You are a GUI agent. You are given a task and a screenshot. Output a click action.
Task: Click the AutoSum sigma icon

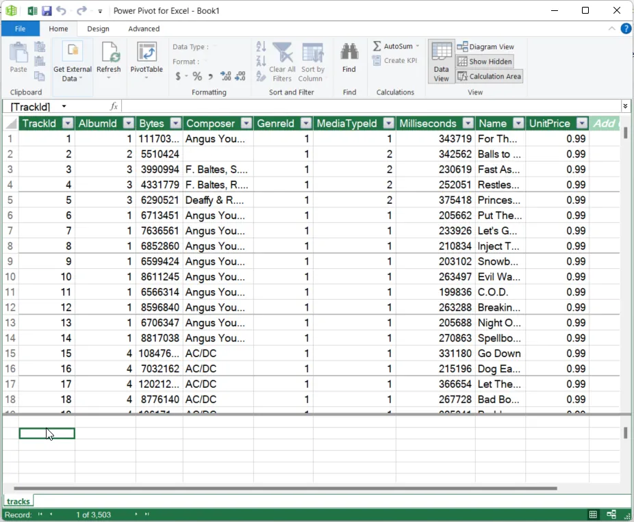click(377, 46)
